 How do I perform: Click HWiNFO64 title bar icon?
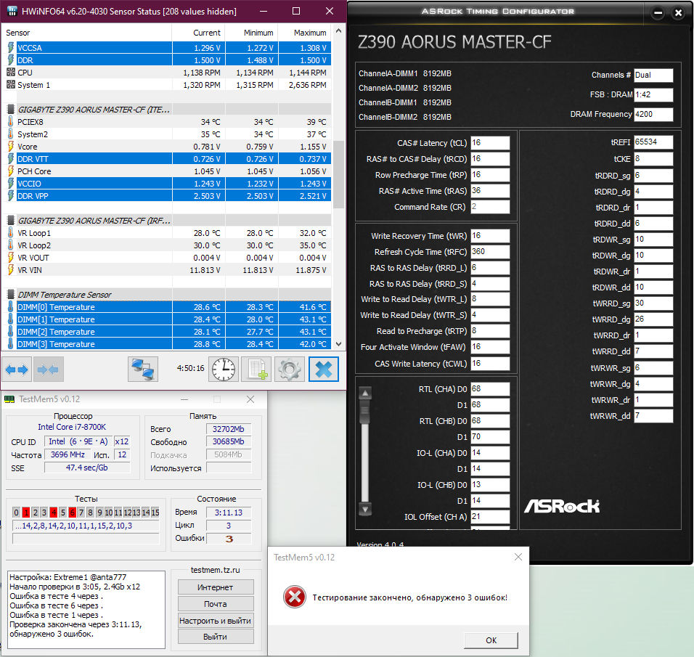click(x=12, y=11)
